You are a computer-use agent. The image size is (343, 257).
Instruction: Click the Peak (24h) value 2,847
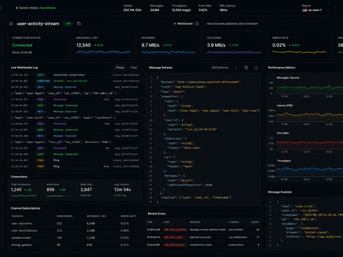(x=86, y=190)
